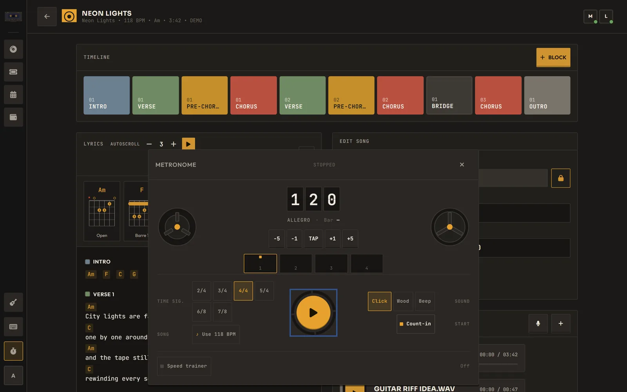Click Use 118 BPM button
Image resolution: width=627 pixels, height=392 pixels.
216,334
